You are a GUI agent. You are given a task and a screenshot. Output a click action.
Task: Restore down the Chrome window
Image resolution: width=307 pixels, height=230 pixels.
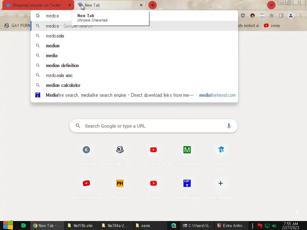(289, 2)
